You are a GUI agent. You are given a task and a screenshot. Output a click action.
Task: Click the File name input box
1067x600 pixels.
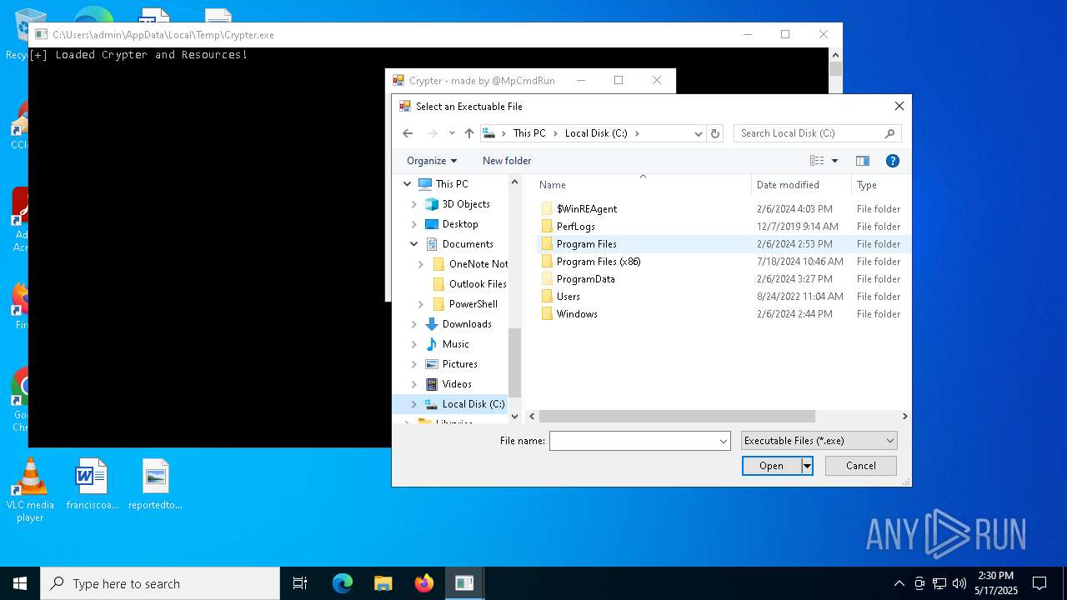634,441
